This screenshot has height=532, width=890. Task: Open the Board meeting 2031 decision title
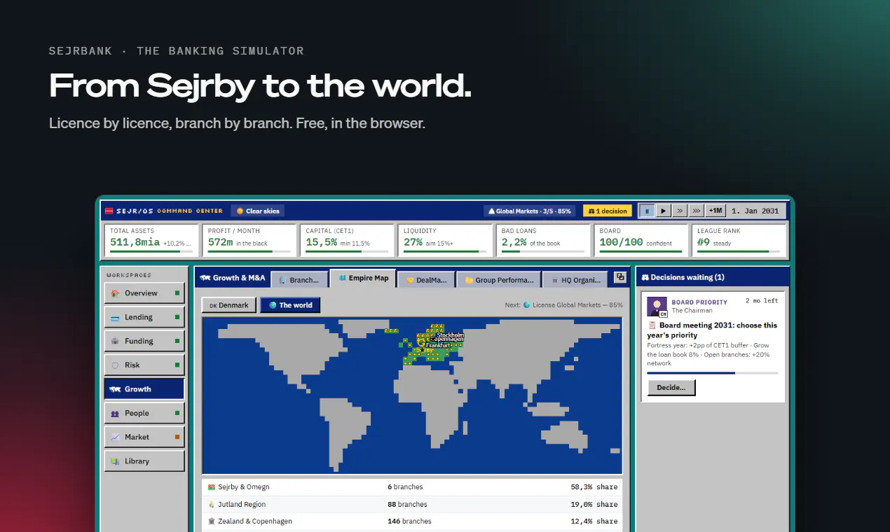[712, 330]
